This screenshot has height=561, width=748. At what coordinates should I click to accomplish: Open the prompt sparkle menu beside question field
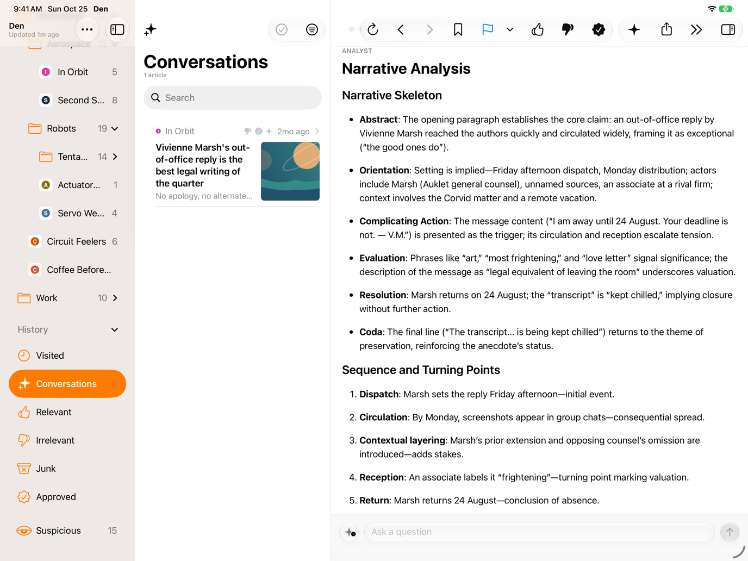[x=350, y=532]
